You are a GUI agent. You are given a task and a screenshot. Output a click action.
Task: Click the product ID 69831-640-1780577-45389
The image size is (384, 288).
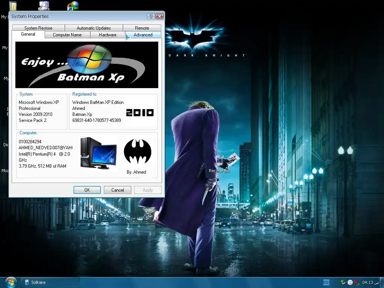(x=97, y=120)
